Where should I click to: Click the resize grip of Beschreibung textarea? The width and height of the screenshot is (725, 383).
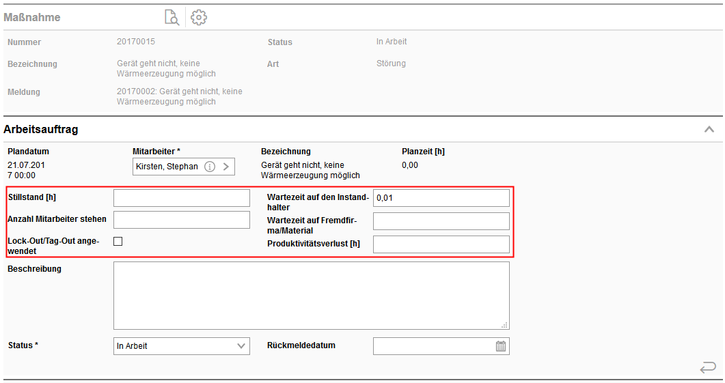pyautogui.click(x=505, y=325)
